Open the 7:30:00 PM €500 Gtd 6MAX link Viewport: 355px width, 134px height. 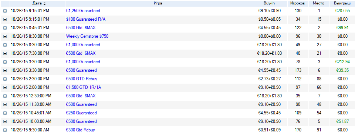(x=81, y=53)
